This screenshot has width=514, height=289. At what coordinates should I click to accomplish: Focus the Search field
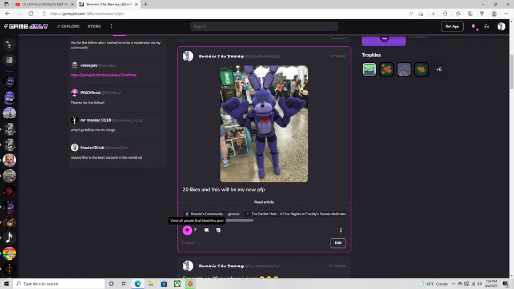[264, 26]
